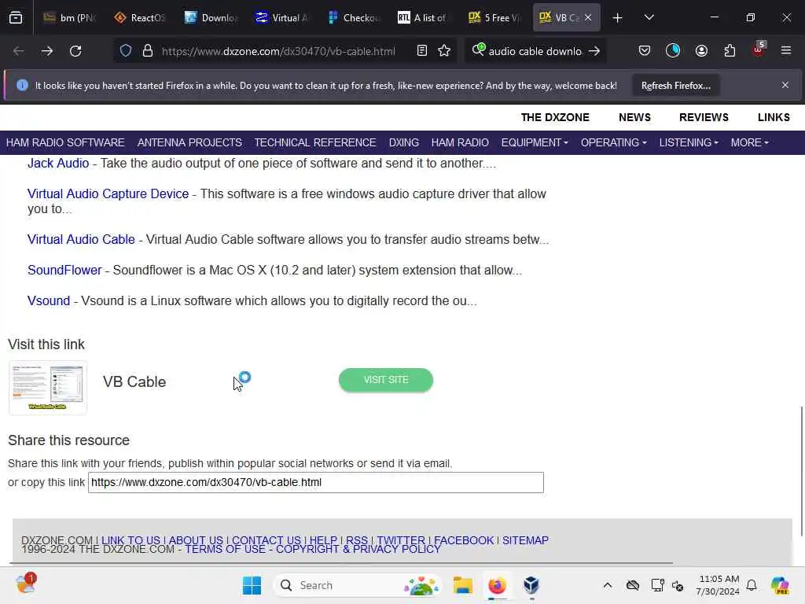The height and width of the screenshot is (604, 805).
Task: Open the Save to Pocket icon
Action: pyautogui.click(x=645, y=50)
